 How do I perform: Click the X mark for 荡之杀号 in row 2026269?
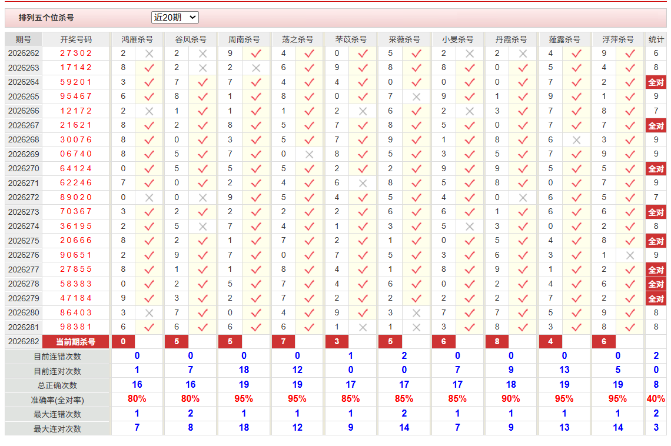click(310, 154)
